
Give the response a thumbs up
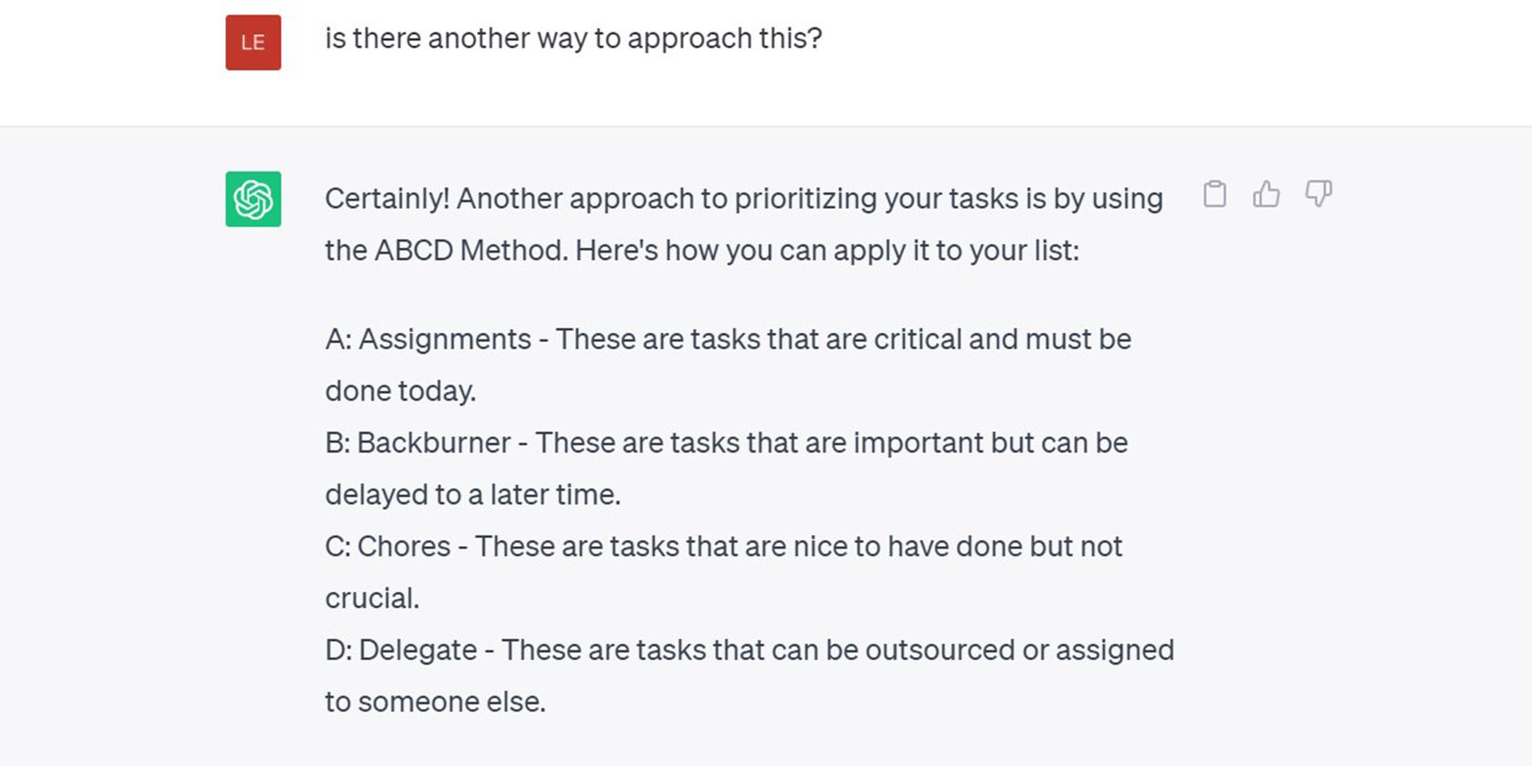[x=1266, y=194]
